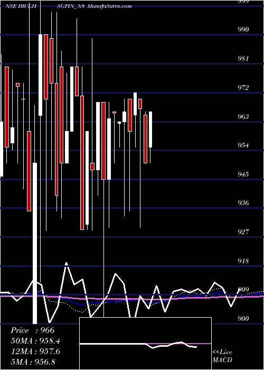Click the MunafaSutra.com watermark text
Screen dimensions: 264x370
(109, 6)
